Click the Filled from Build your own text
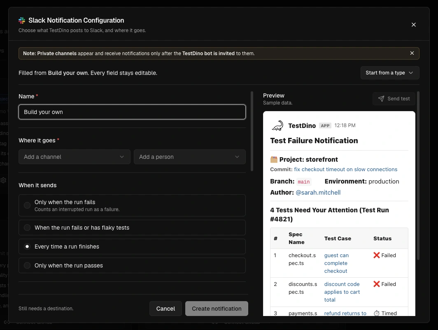Image resolution: width=438 pixels, height=330 pixels. tap(88, 73)
